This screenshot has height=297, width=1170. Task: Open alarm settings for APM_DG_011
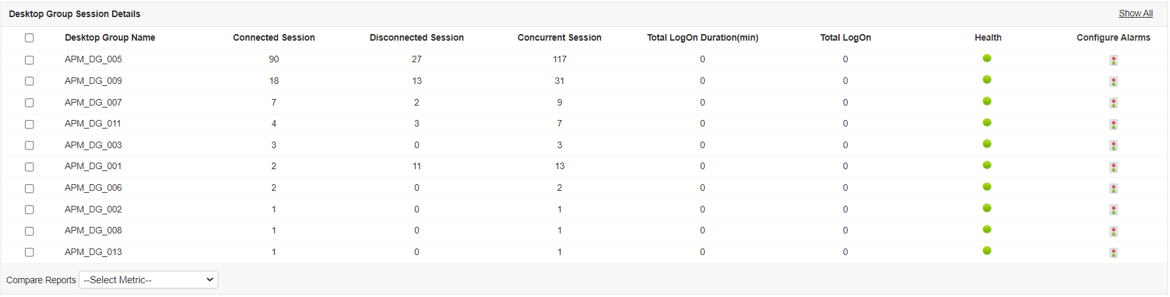[1113, 125]
